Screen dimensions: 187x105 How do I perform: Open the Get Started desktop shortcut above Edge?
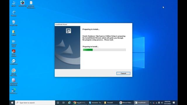pyautogui.click(x=14, y=82)
